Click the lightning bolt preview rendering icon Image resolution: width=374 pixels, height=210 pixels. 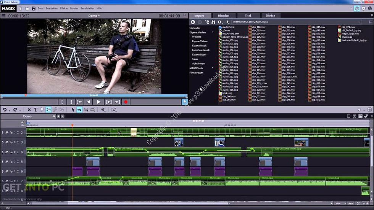click(x=185, y=102)
